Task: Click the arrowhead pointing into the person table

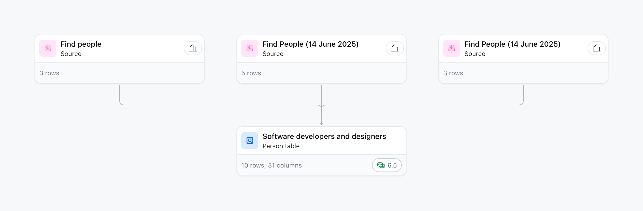Action: click(322, 123)
